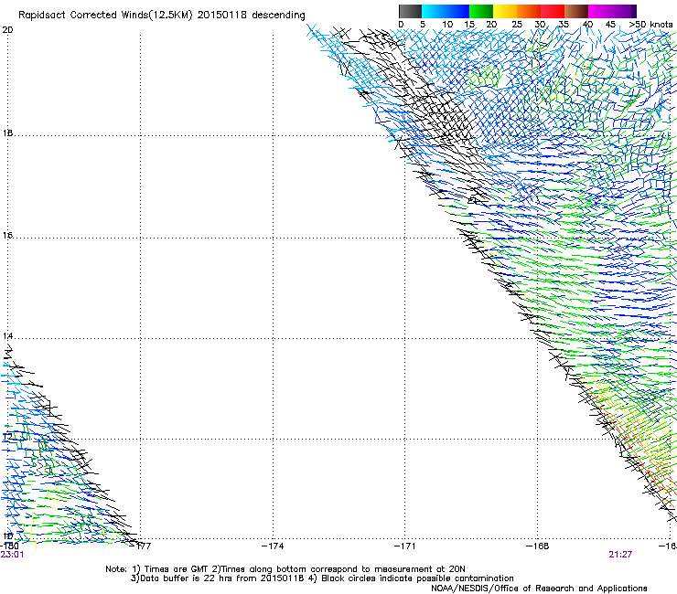Screen dimensions: 677x594
Task: Click the NOAA/NESDIS credit text
Action: click(539, 589)
